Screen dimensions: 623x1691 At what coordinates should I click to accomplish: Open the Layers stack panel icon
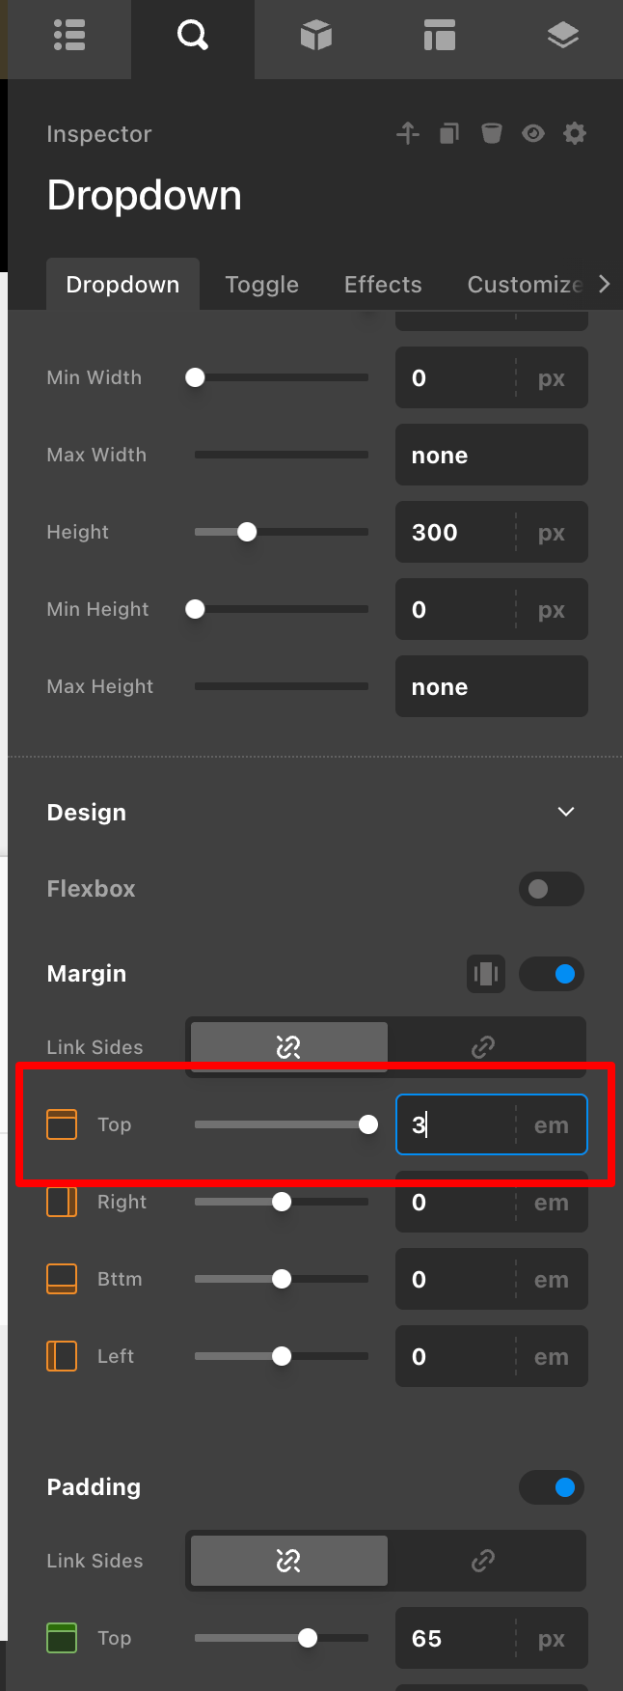pos(562,36)
